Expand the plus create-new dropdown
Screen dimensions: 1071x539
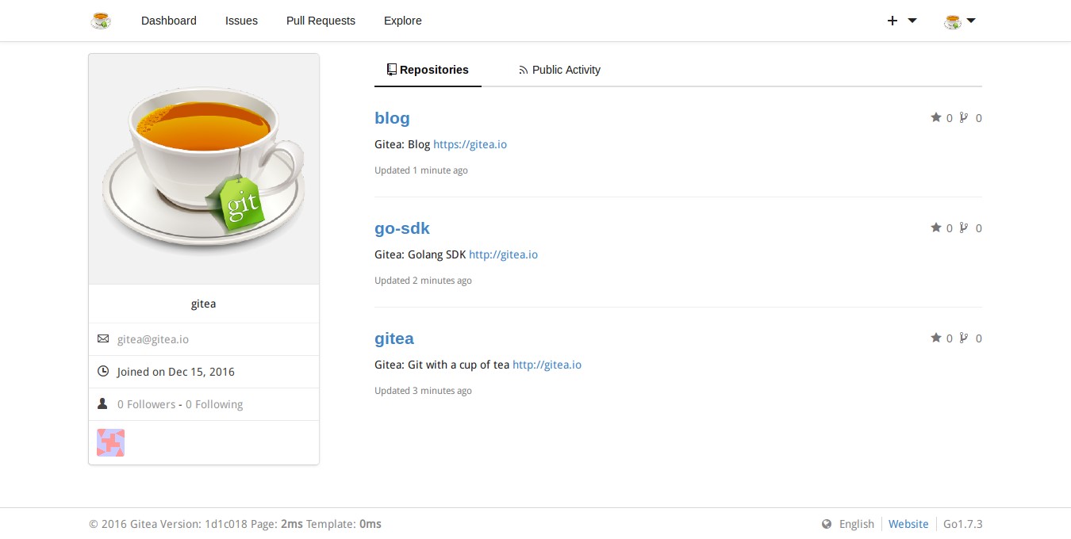901,21
